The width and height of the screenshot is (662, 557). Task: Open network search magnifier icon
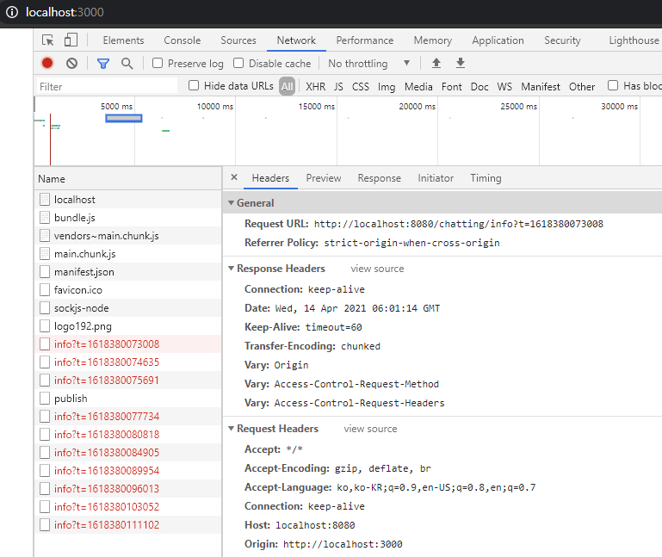click(127, 64)
